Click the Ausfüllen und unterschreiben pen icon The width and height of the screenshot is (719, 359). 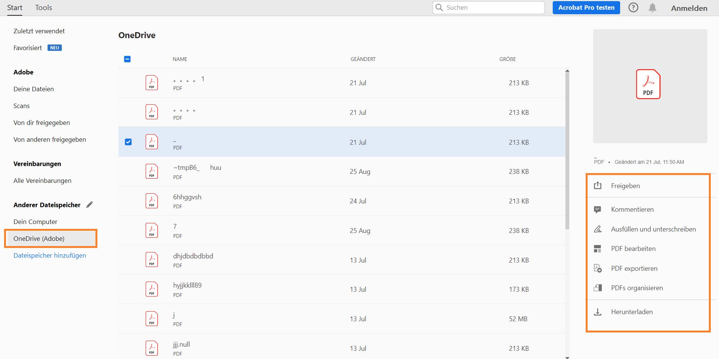[x=598, y=229]
